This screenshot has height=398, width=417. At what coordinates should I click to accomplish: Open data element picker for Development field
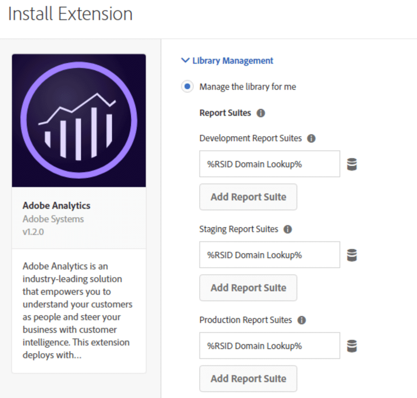coord(352,164)
